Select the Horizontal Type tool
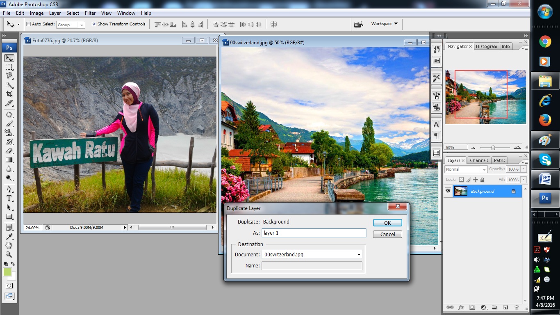This screenshot has width=560, height=315. click(9, 198)
